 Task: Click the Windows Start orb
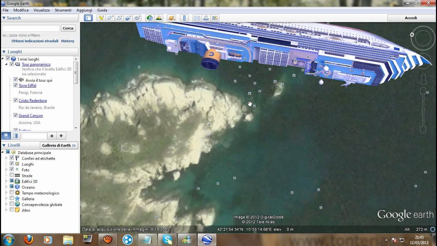click(x=8, y=240)
